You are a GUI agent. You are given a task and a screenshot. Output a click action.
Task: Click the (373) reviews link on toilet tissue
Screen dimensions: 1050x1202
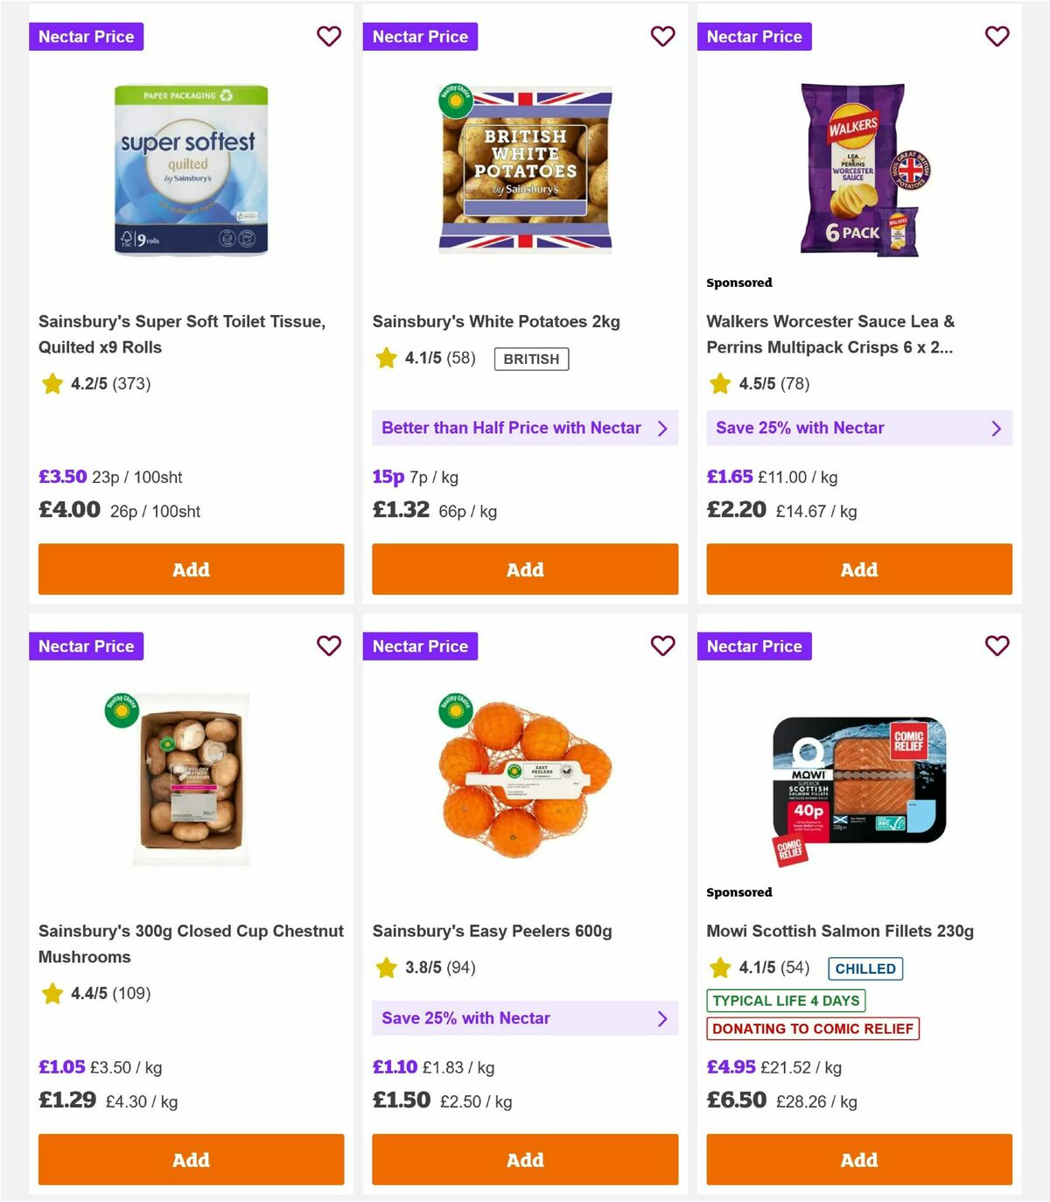point(128,384)
